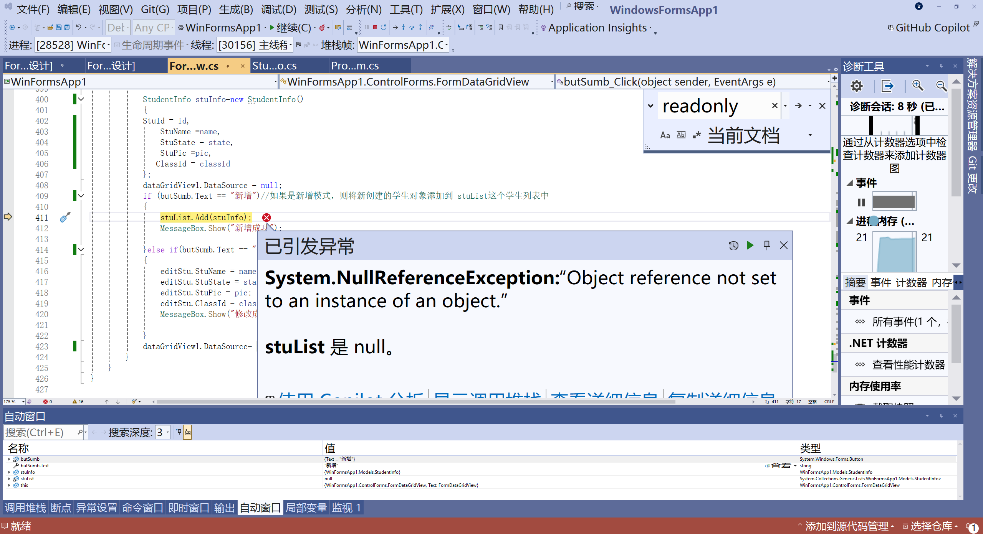The image size is (983, 534).
Task: Click the screwdriver quick action icon
Action: coord(65,218)
